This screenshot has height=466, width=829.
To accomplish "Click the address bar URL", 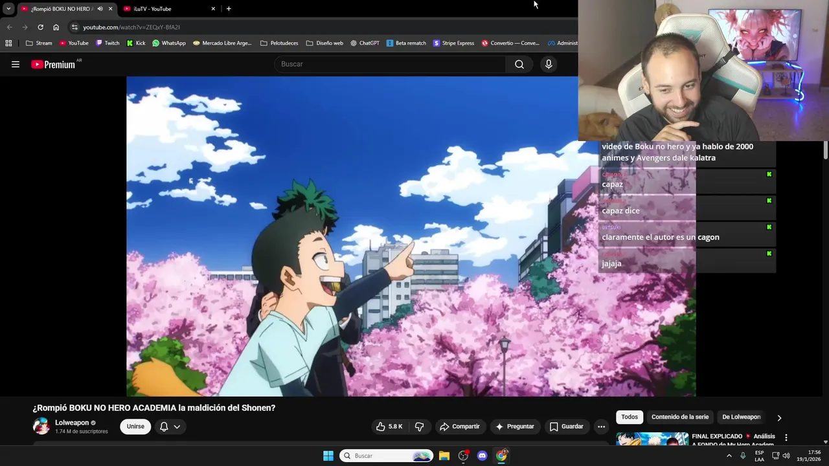I will [131, 27].
